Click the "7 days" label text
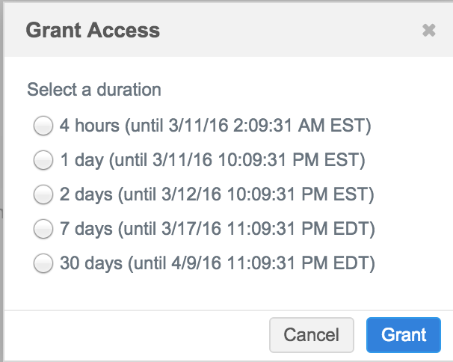 tap(87, 229)
